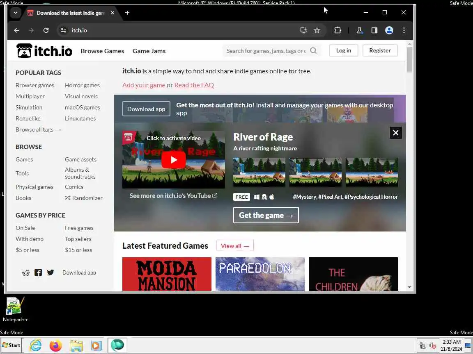The image size is (473, 354).
Task: Open Top sellers link
Action: click(x=78, y=239)
